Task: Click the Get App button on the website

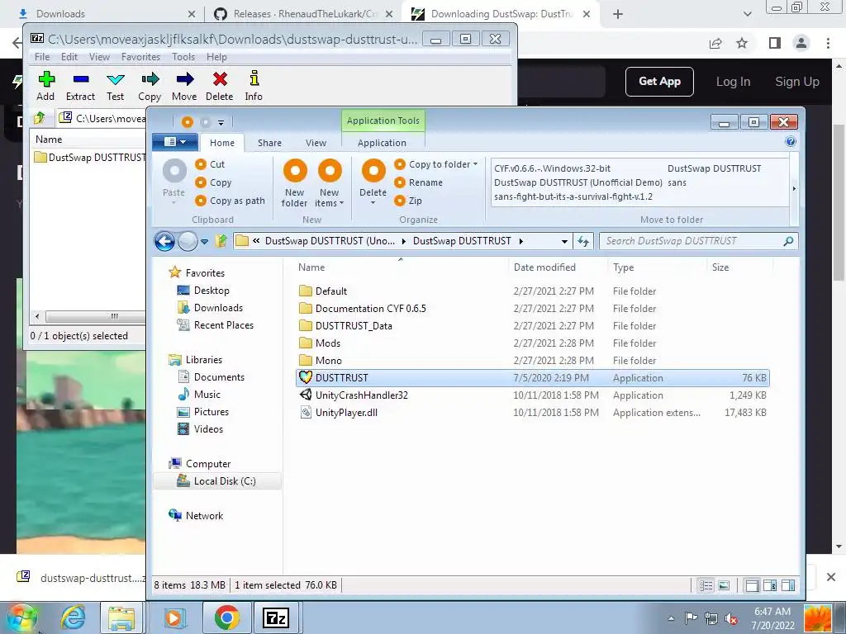Action: (x=659, y=82)
